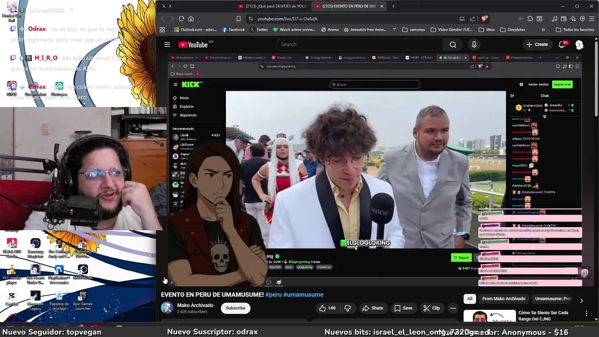The height and width of the screenshot is (337, 599).
Task: Expand the Deepfakes bookmark folder
Action: [512, 29]
